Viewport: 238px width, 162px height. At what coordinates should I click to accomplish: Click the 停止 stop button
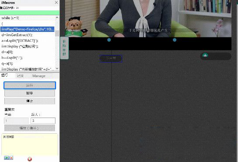(30, 101)
